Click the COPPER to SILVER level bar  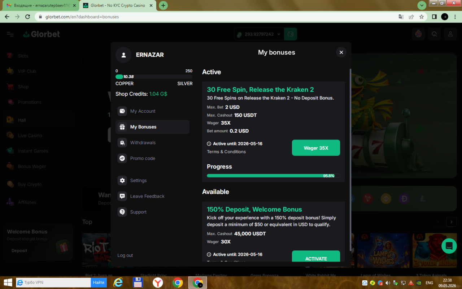coord(154,77)
